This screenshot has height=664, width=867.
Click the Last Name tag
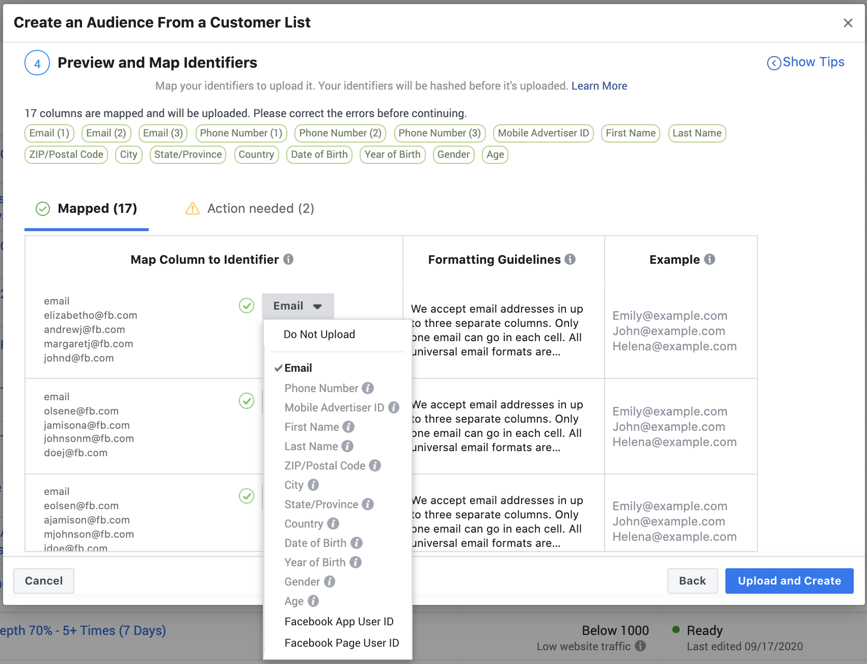tap(697, 133)
